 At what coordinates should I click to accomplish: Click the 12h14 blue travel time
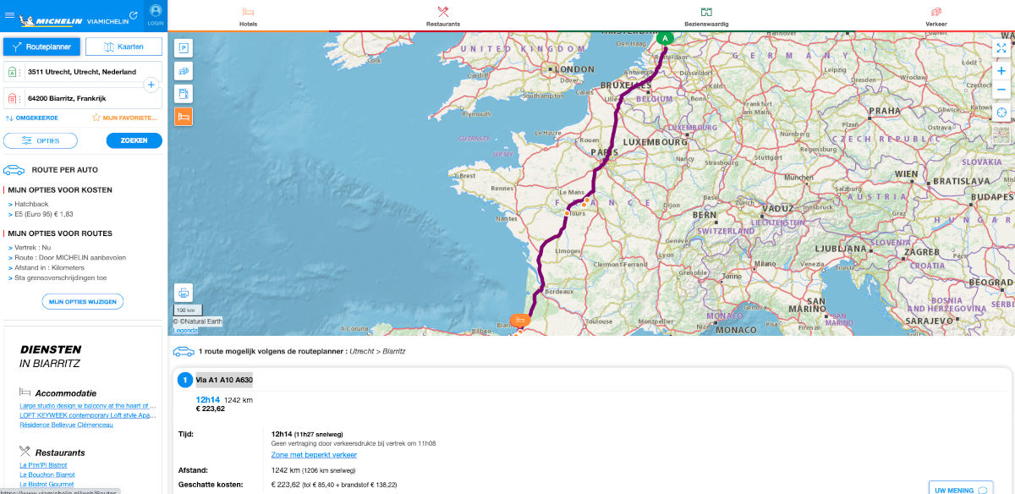[x=208, y=399]
